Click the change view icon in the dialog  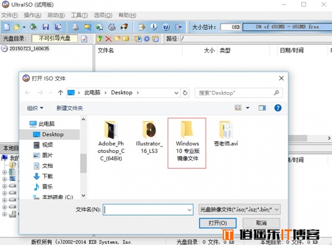(238, 108)
